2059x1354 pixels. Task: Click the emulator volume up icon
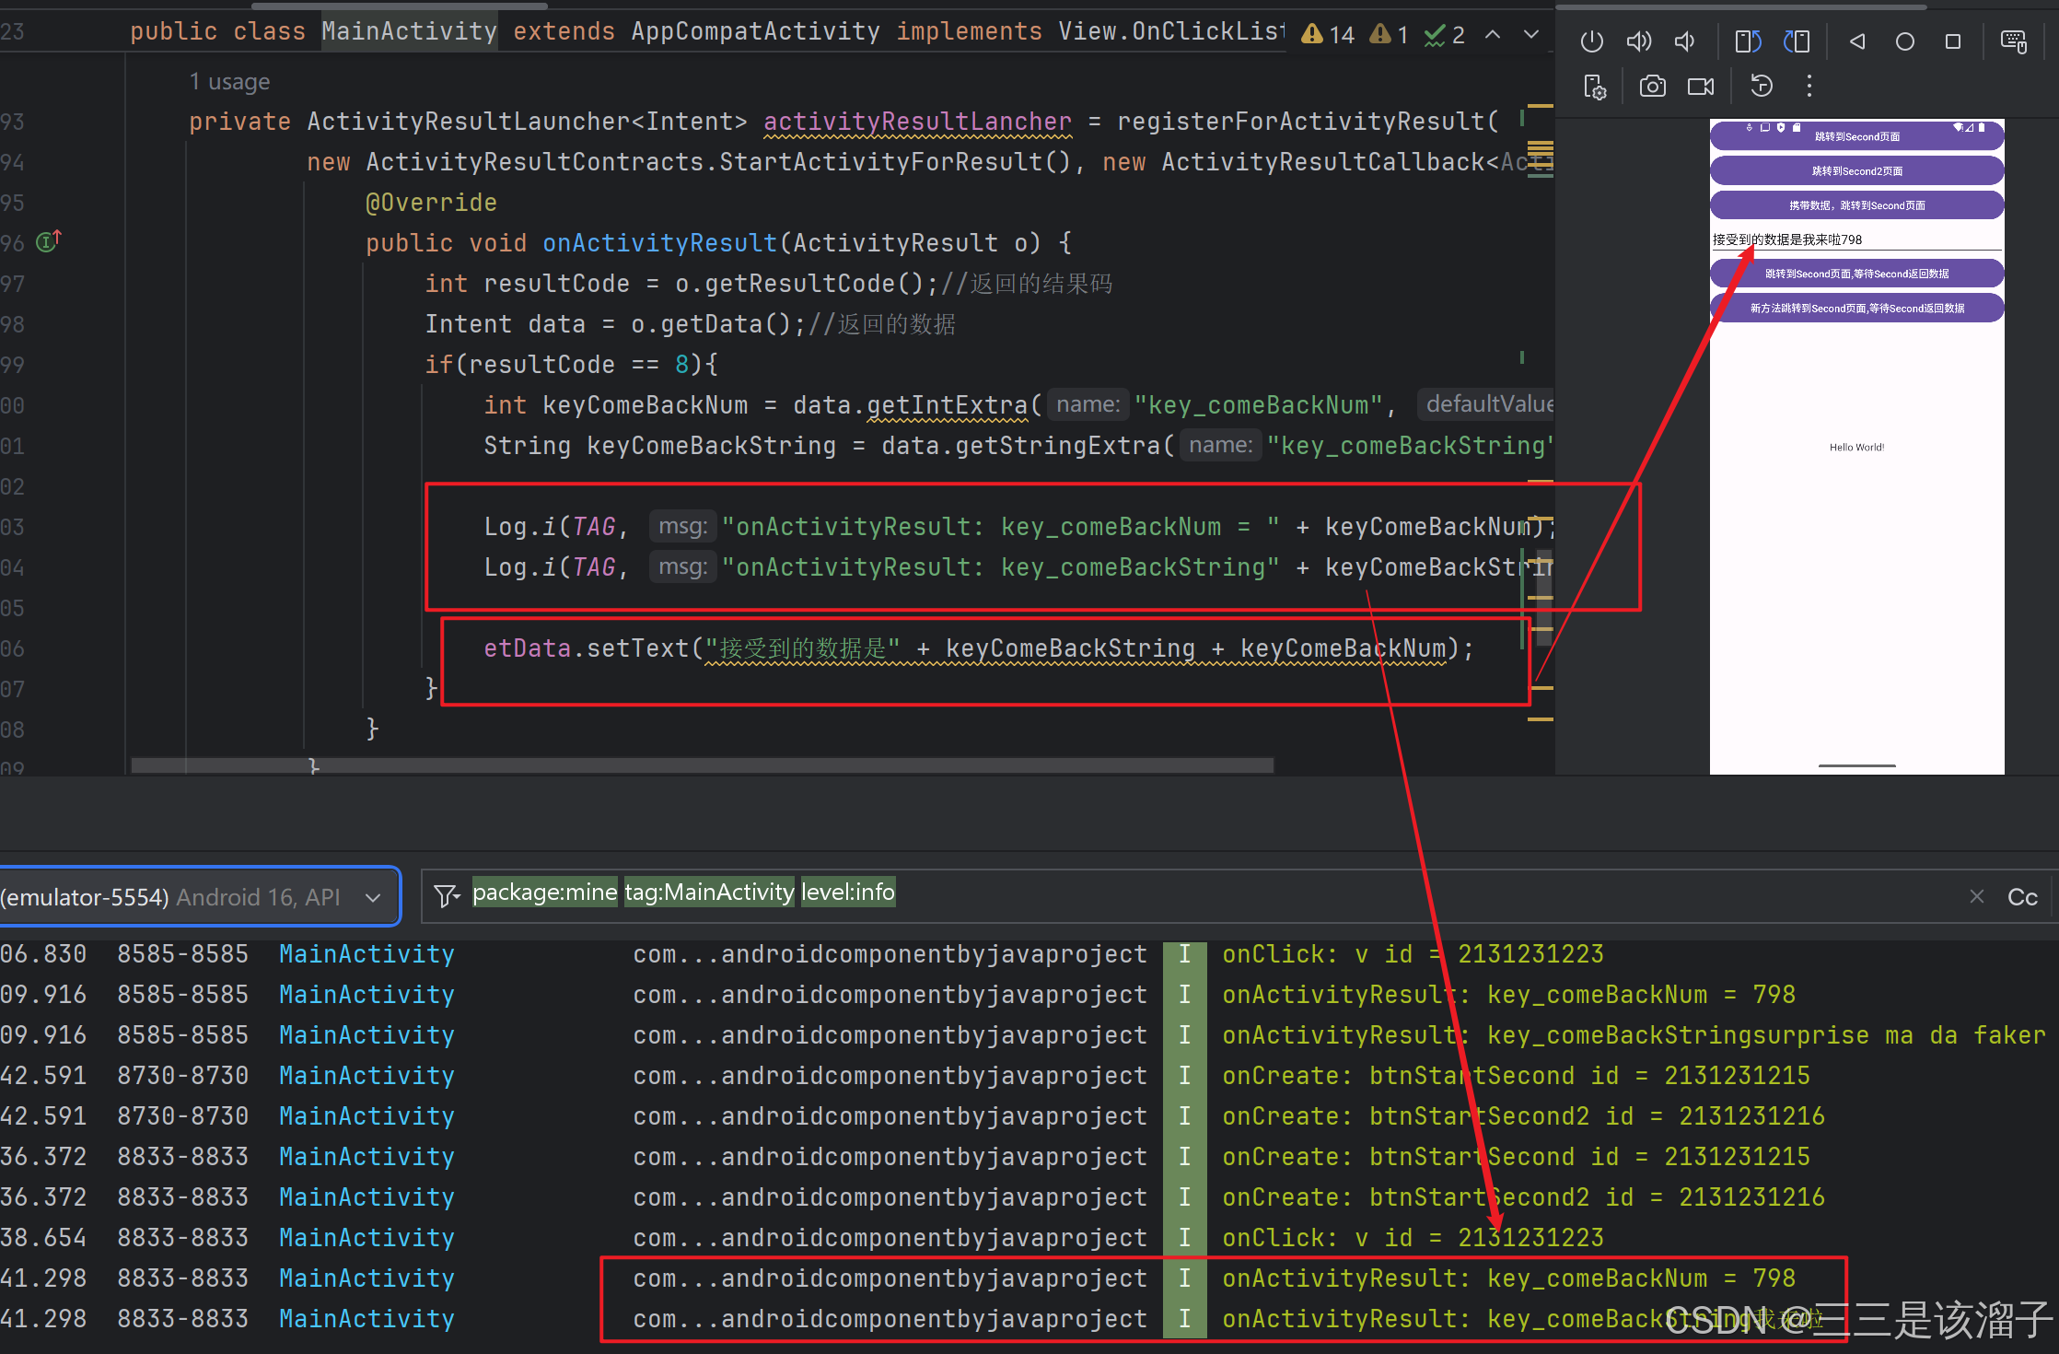click(x=1638, y=41)
